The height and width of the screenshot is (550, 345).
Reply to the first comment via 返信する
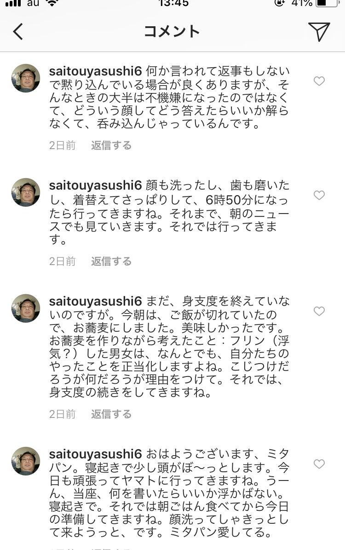click(x=111, y=145)
